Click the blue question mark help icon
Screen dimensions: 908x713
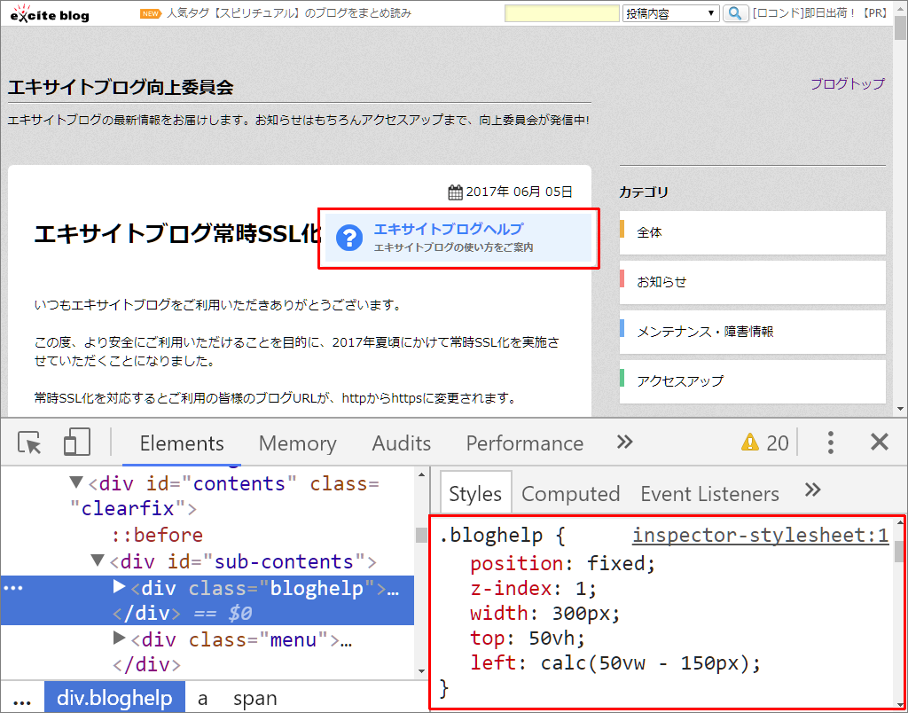pos(349,238)
